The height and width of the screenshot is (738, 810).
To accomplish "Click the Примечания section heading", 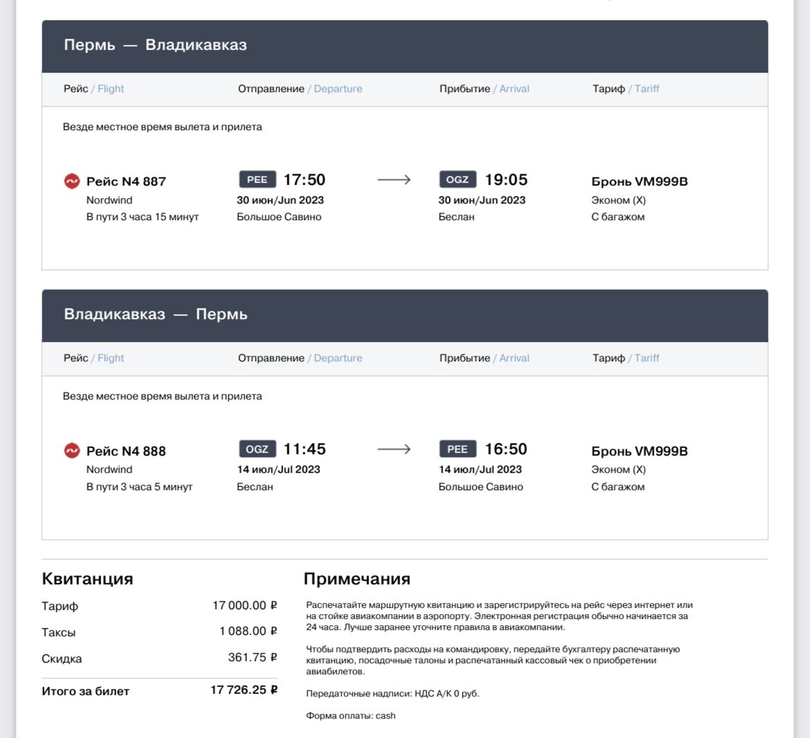I will [357, 578].
